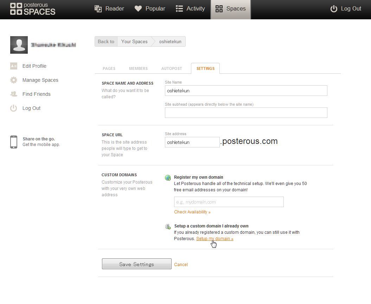This screenshot has height=304, width=371.
Task: Select the Spaces navigation item
Action: 231,9
